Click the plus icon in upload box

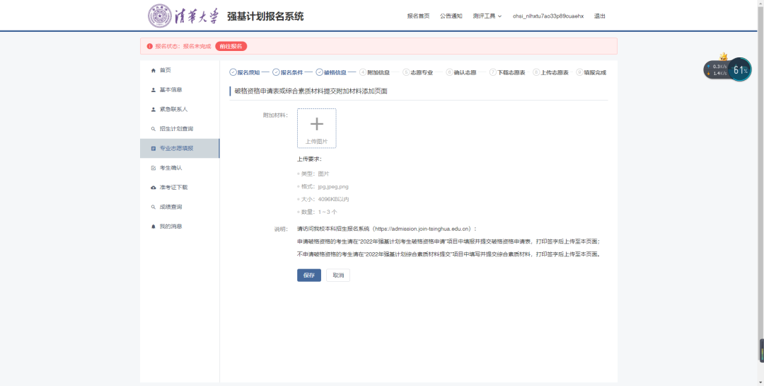coord(317,124)
